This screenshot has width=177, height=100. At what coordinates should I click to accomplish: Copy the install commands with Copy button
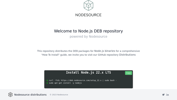[x=129, y=73]
